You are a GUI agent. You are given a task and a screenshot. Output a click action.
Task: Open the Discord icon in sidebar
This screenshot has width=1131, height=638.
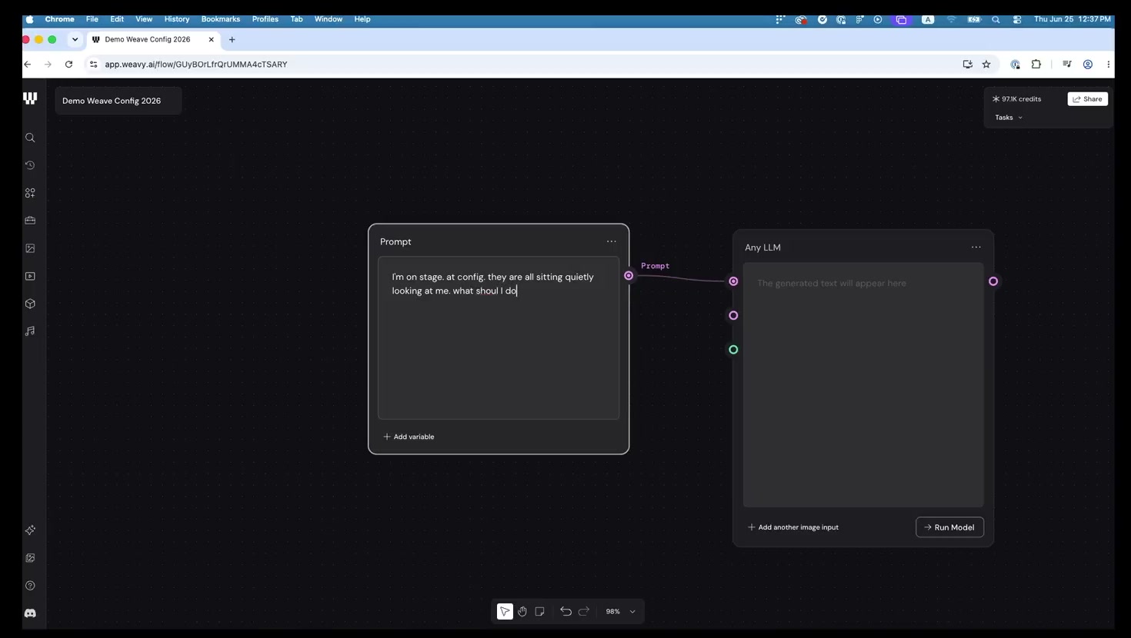point(30,613)
